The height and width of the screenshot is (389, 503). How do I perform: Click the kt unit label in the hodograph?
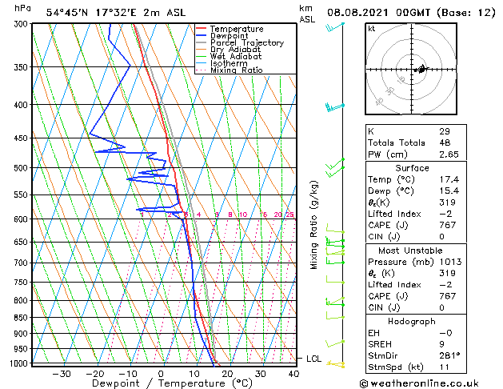click(x=372, y=29)
